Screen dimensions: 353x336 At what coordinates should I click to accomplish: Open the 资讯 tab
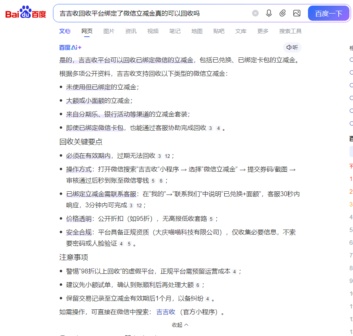click(x=131, y=31)
